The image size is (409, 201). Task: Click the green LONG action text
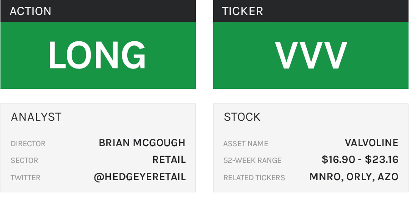97,55
